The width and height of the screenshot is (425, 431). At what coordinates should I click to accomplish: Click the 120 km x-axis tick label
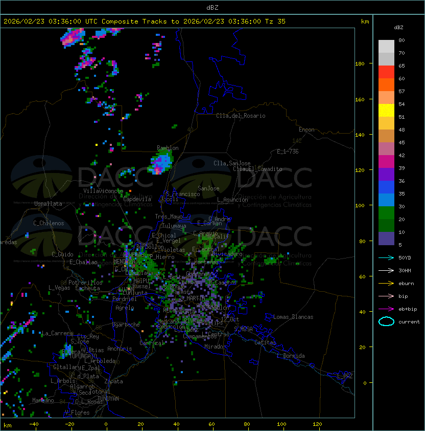[x=317, y=424]
